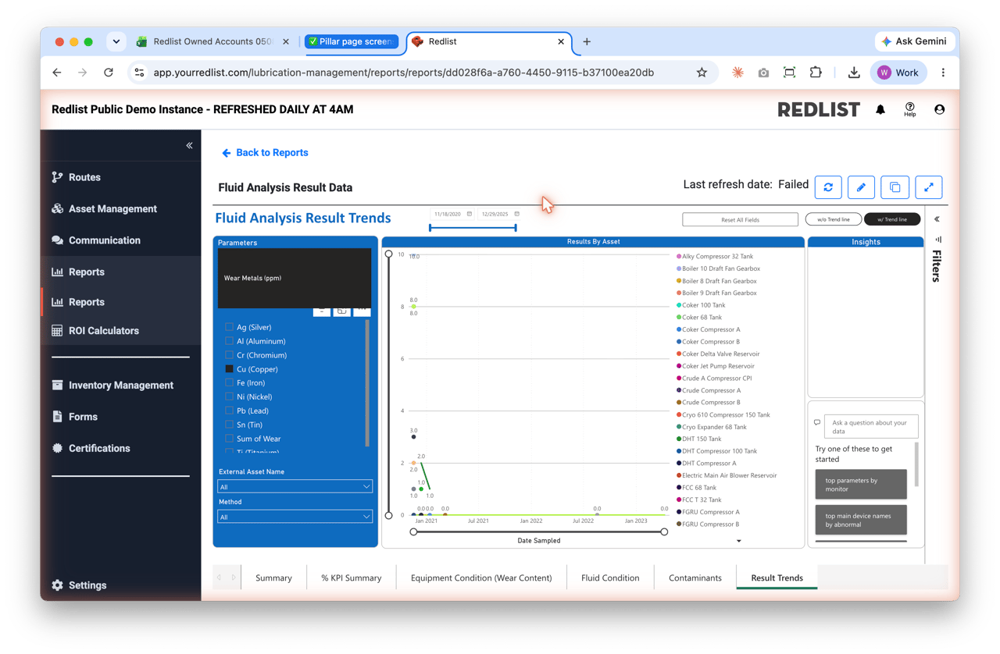Click the top handle of the vertical axis slider

click(389, 254)
